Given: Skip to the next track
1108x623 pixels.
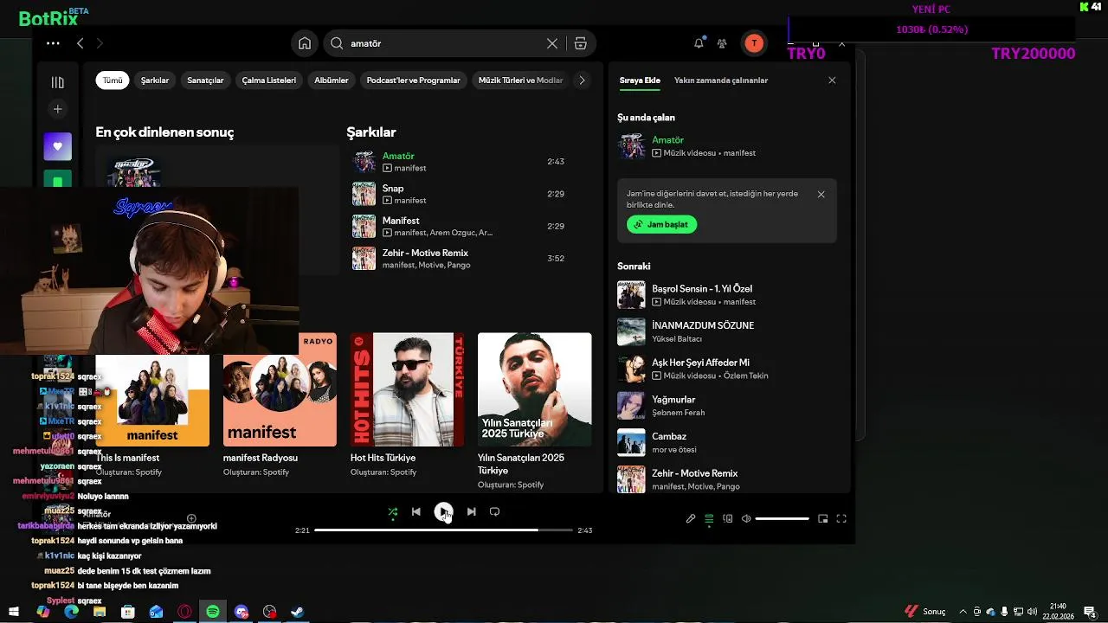Looking at the screenshot, I should 471,511.
